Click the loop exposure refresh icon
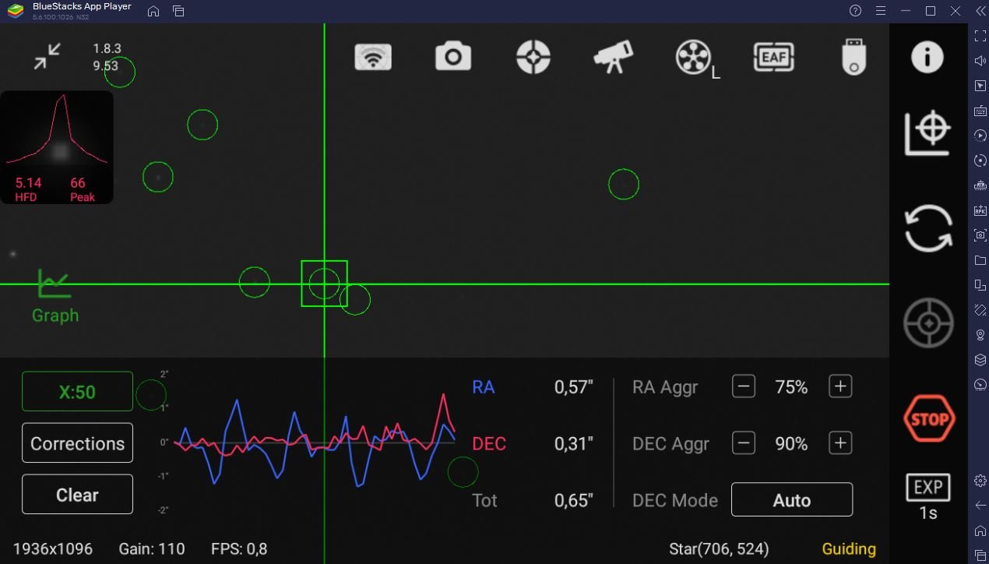Screen dimensions: 989x564 pyautogui.click(x=928, y=228)
